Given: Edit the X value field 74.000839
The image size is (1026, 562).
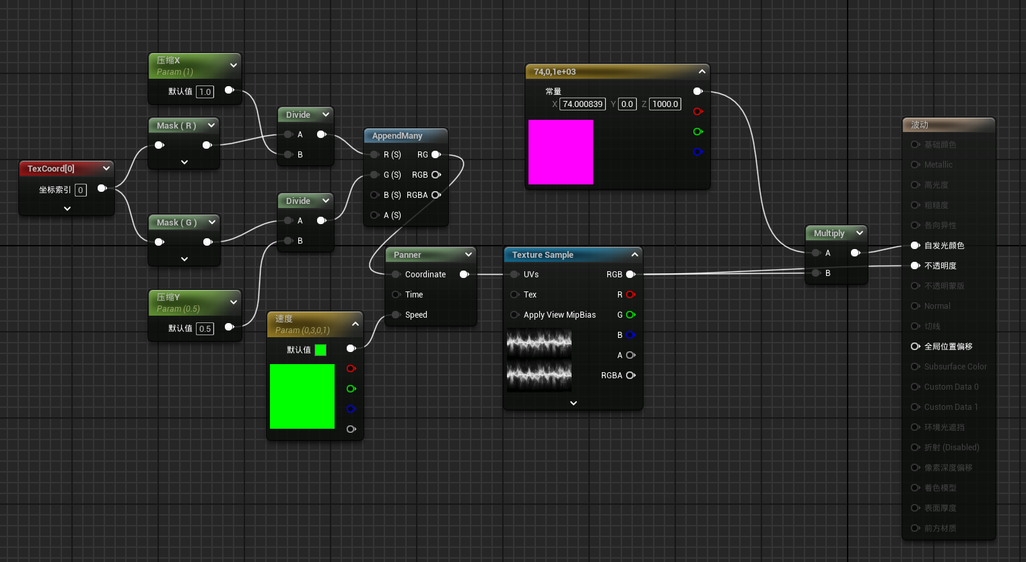Looking at the screenshot, I should (583, 104).
